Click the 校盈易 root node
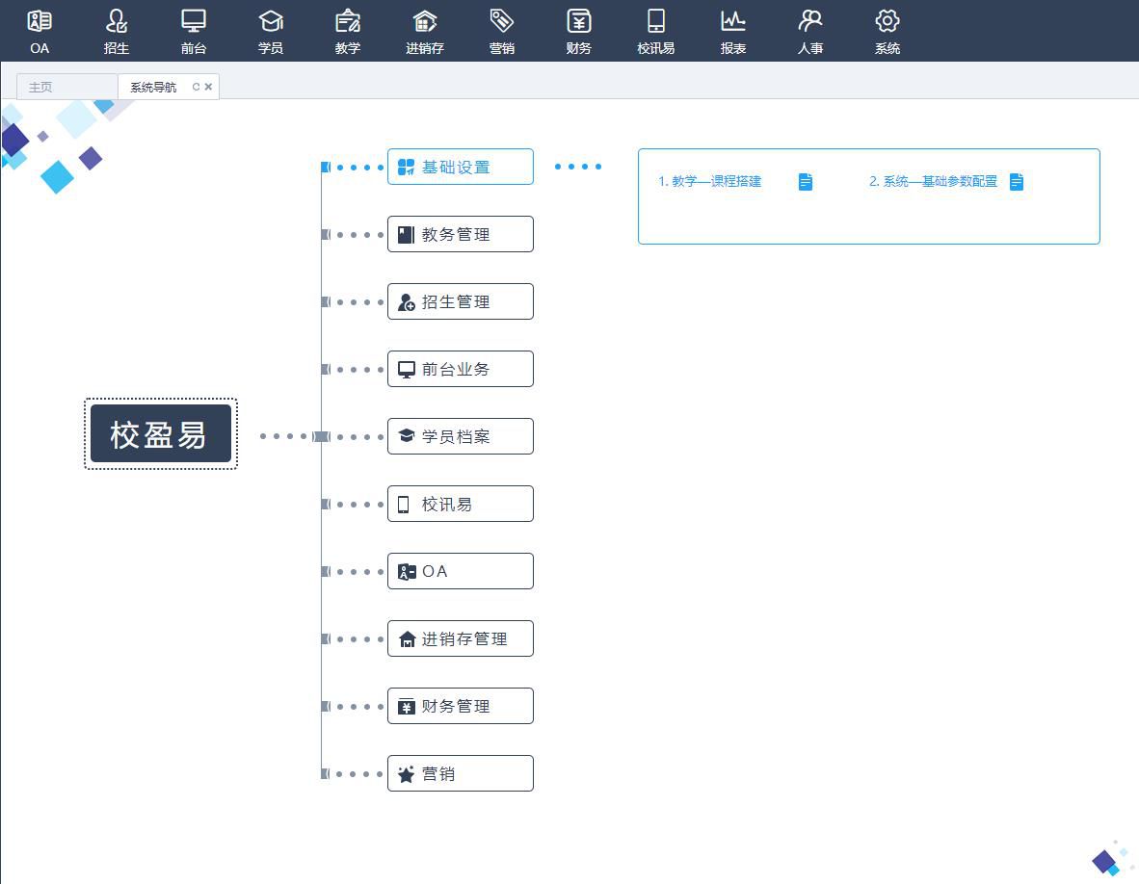This screenshot has height=884, width=1139. [x=161, y=434]
